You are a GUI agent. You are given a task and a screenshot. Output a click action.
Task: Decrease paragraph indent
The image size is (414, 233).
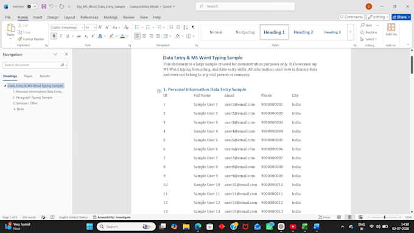pyautogui.click(x=171, y=27)
